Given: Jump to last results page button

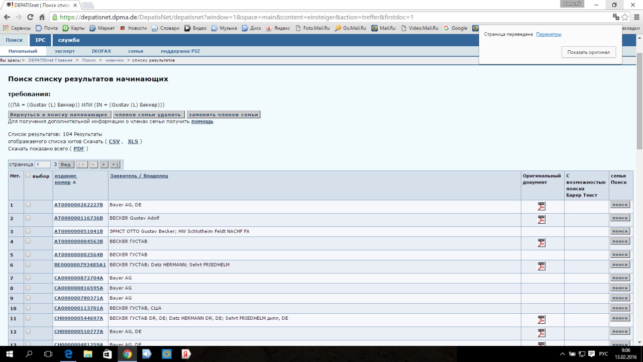Looking at the screenshot, I should 115,164.
